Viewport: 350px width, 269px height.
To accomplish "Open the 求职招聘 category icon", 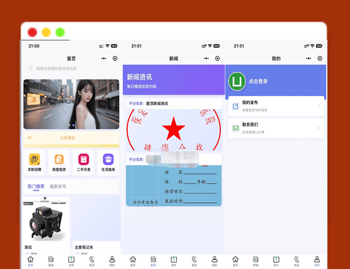I will pos(34,159).
